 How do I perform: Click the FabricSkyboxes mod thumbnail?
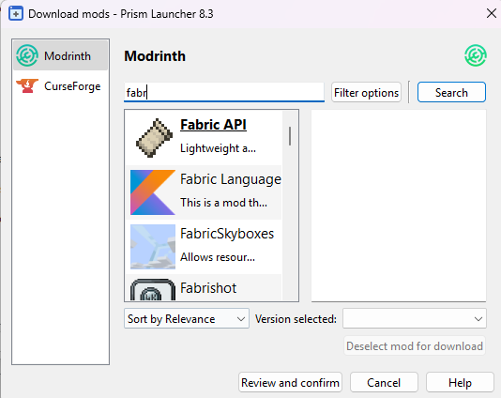(153, 247)
